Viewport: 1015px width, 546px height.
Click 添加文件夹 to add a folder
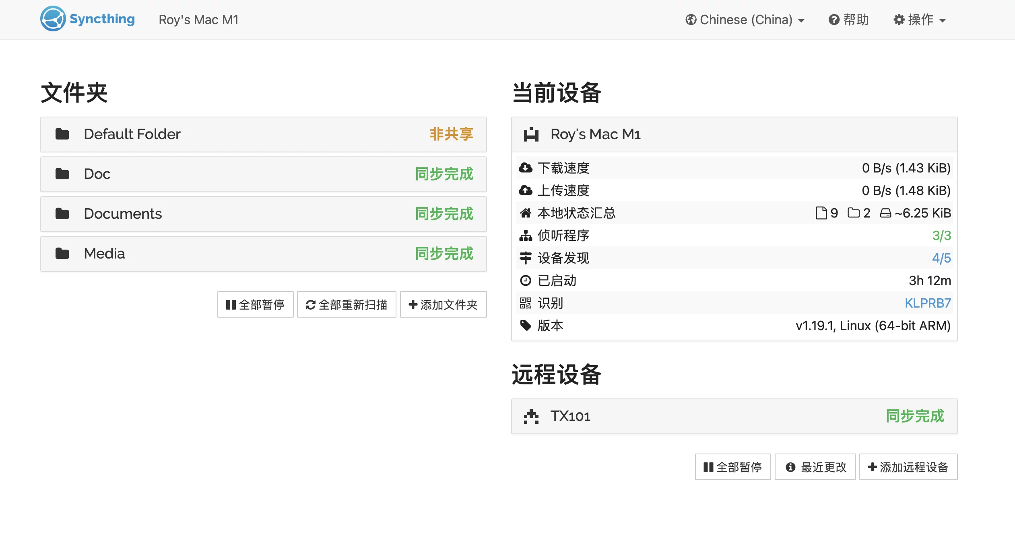tap(443, 304)
